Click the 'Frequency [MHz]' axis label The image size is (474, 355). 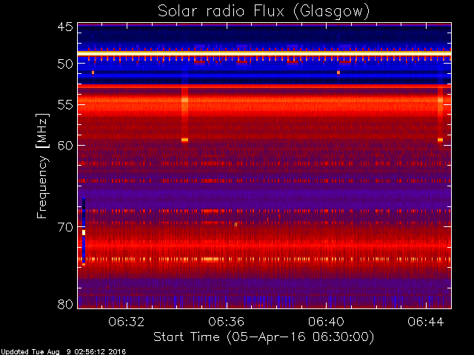coord(43,166)
